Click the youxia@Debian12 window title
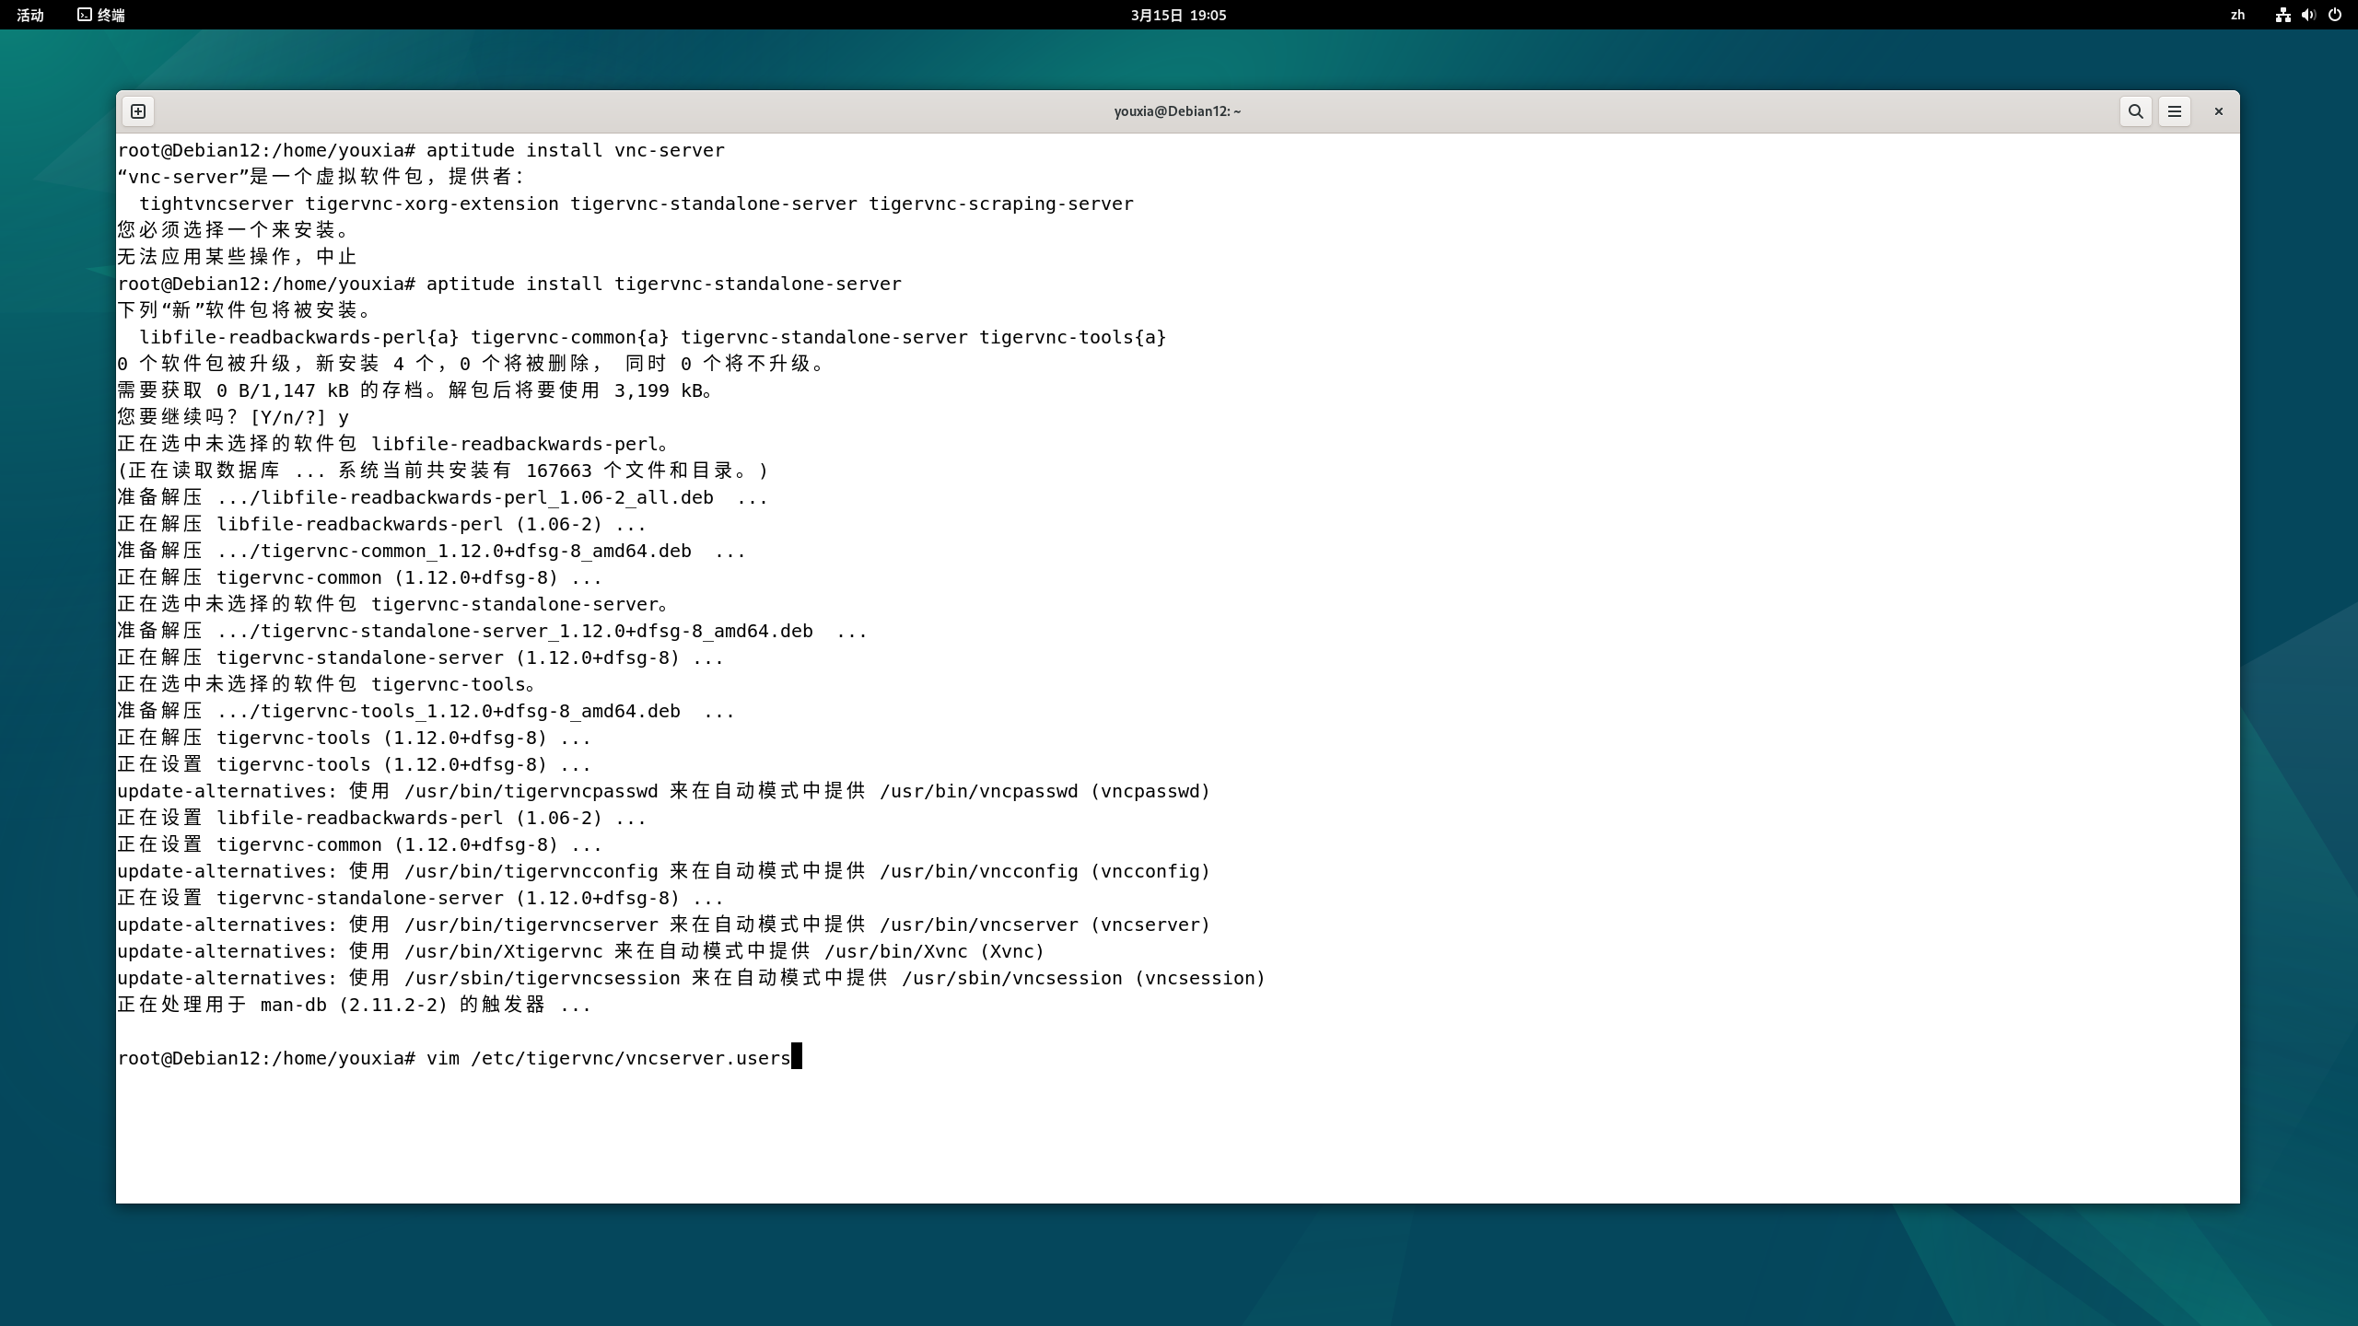The height and width of the screenshot is (1326, 2358). [1176, 110]
